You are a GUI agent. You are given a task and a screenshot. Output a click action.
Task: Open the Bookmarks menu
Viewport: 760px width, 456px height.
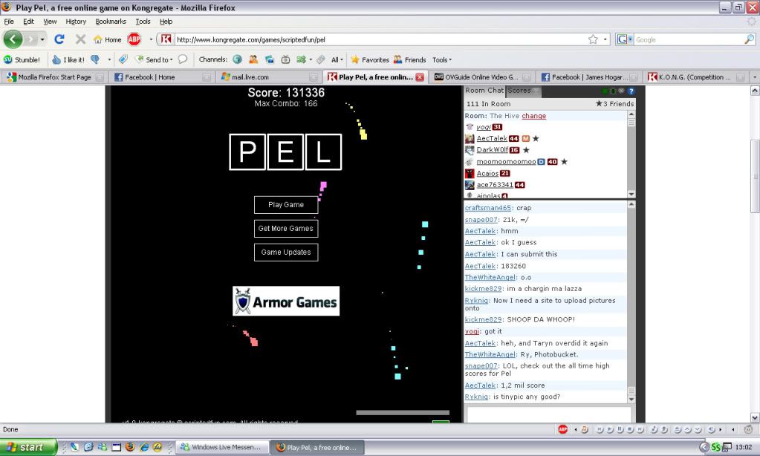tap(111, 22)
